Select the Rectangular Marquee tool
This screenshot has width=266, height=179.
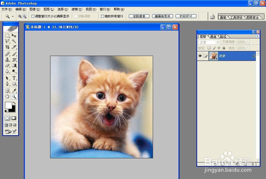point(7,36)
